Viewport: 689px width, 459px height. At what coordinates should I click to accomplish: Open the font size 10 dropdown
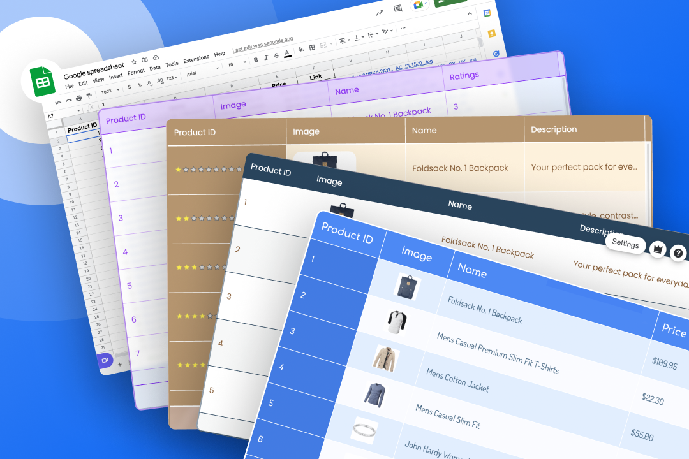tap(237, 64)
